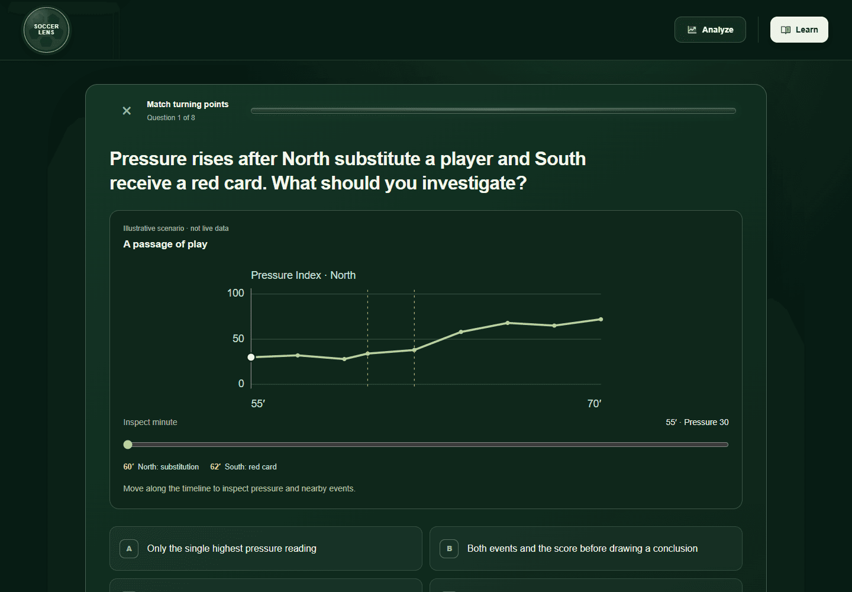Click the 'B' letter badge on answer B
This screenshot has width=852, height=592.
[449, 549]
